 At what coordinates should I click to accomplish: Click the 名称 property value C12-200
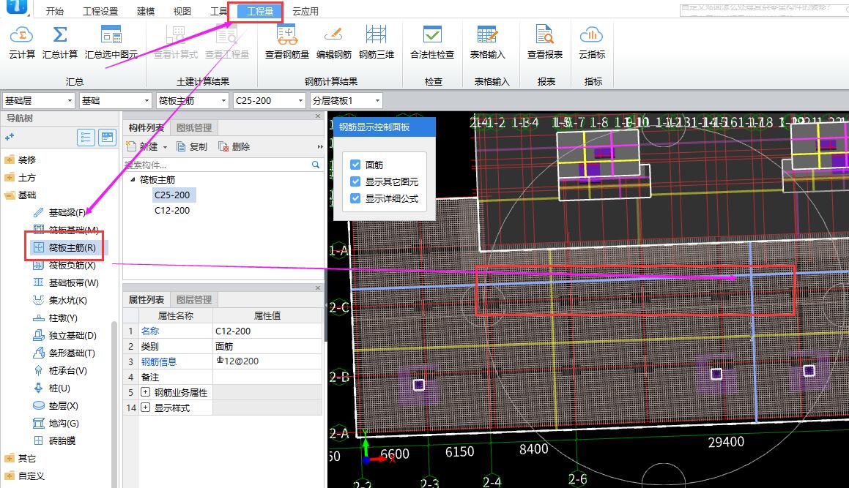[x=267, y=331]
